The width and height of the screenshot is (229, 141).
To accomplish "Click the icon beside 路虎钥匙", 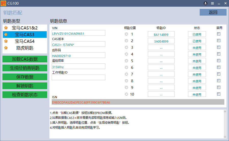I will [x=6, y=48].
